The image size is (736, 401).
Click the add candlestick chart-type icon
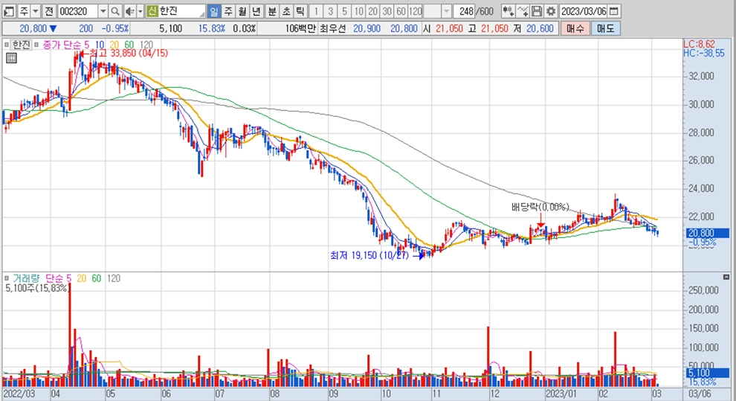(x=508, y=12)
